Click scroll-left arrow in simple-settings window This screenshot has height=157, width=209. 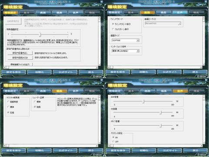point(5,67)
